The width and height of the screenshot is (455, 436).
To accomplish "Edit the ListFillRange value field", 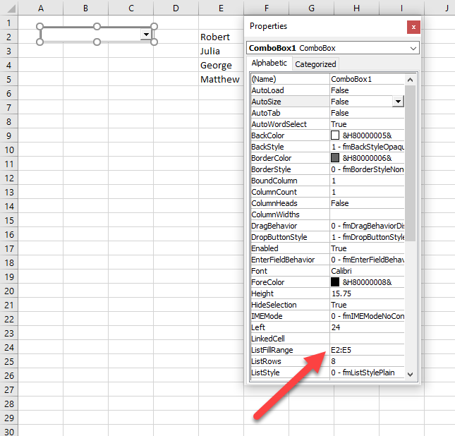I will coord(367,350).
